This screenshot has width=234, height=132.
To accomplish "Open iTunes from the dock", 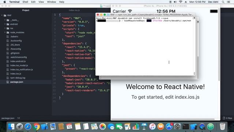I will point(152,126).
